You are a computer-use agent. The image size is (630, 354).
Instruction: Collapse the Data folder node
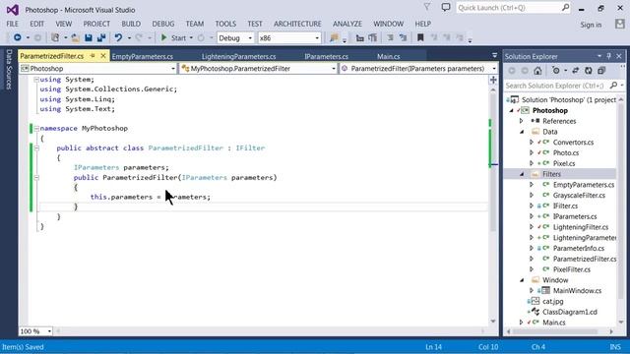tap(522, 132)
